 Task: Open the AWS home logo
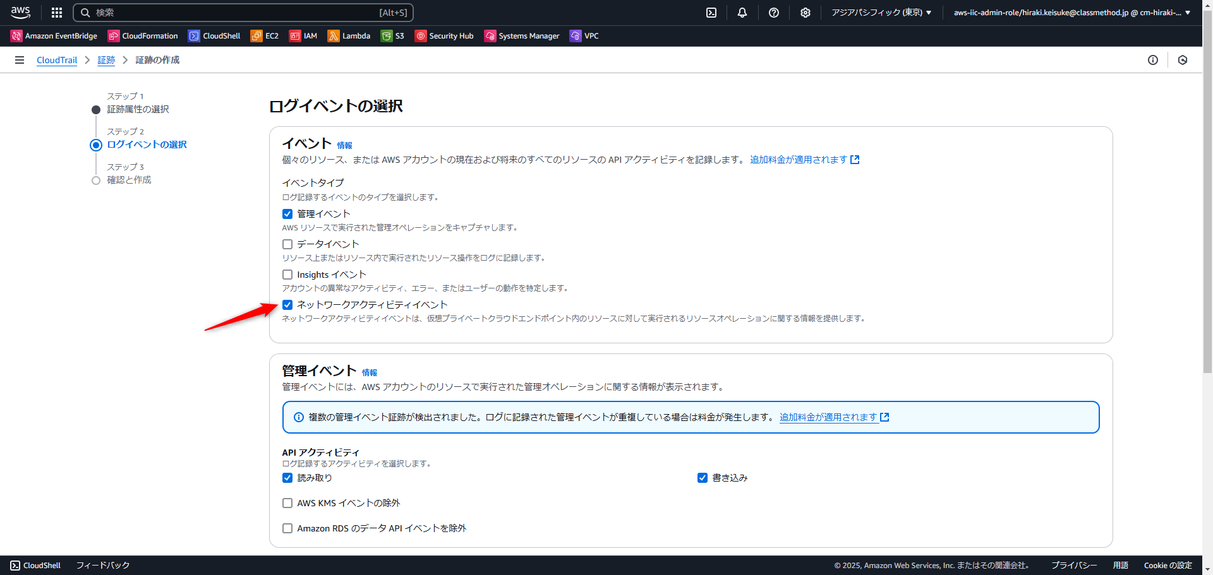[x=20, y=12]
